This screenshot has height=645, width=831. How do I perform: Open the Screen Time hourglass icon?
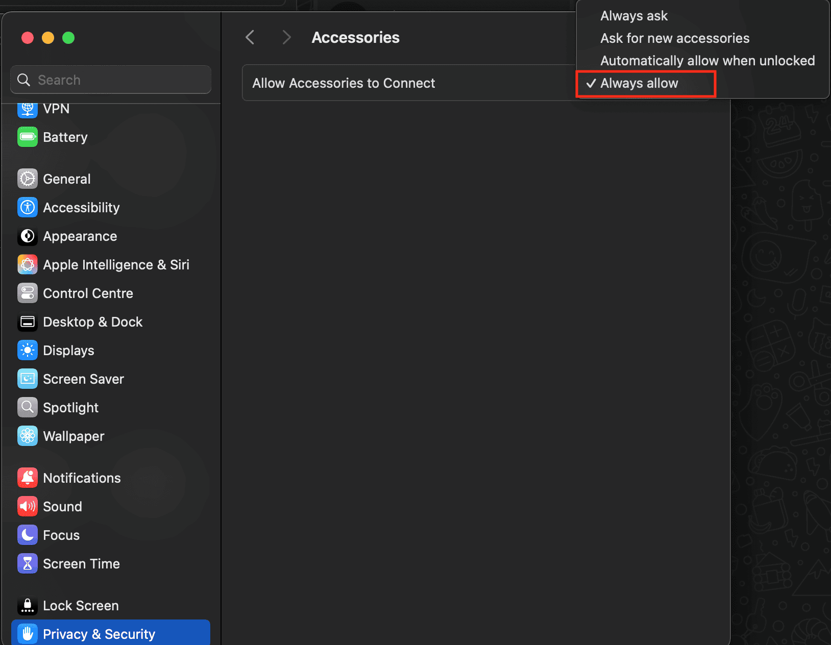pyautogui.click(x=28, y=564)
